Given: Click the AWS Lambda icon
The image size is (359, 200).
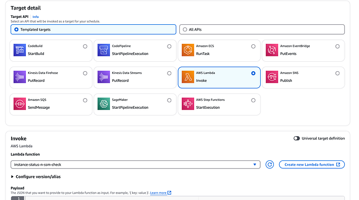Looking at the screenshot, I should coord(188,77).
